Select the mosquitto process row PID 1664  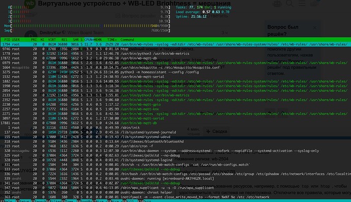click(175, 67)
